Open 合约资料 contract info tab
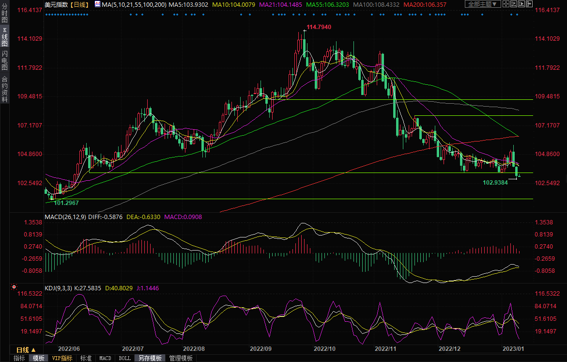 coord(4,89)
